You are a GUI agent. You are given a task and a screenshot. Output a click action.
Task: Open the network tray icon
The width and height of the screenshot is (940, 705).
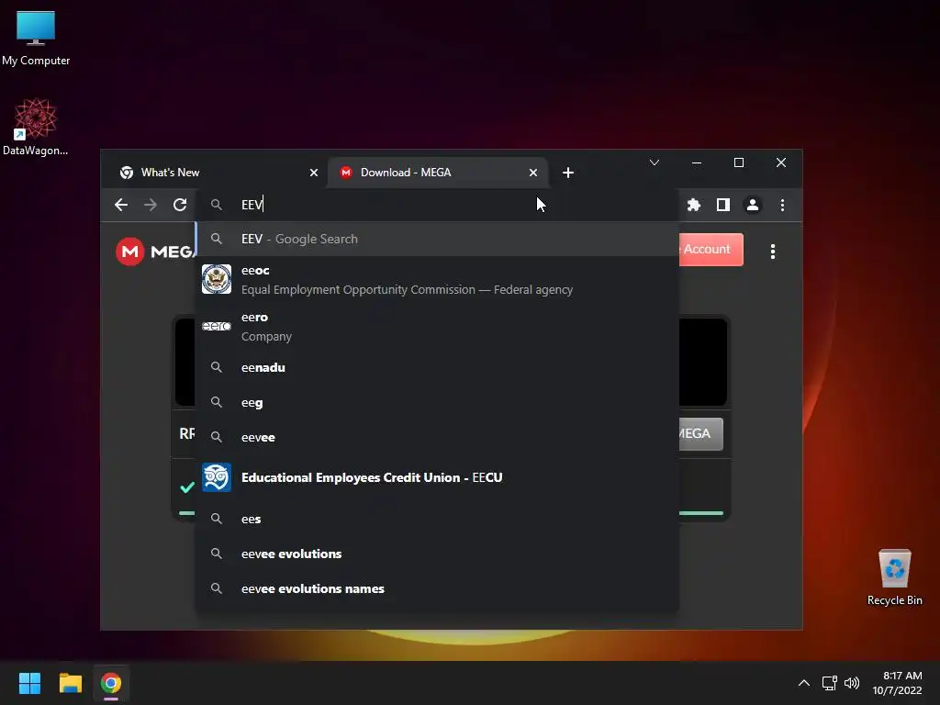pyautogui.click(x=830, y=683)
